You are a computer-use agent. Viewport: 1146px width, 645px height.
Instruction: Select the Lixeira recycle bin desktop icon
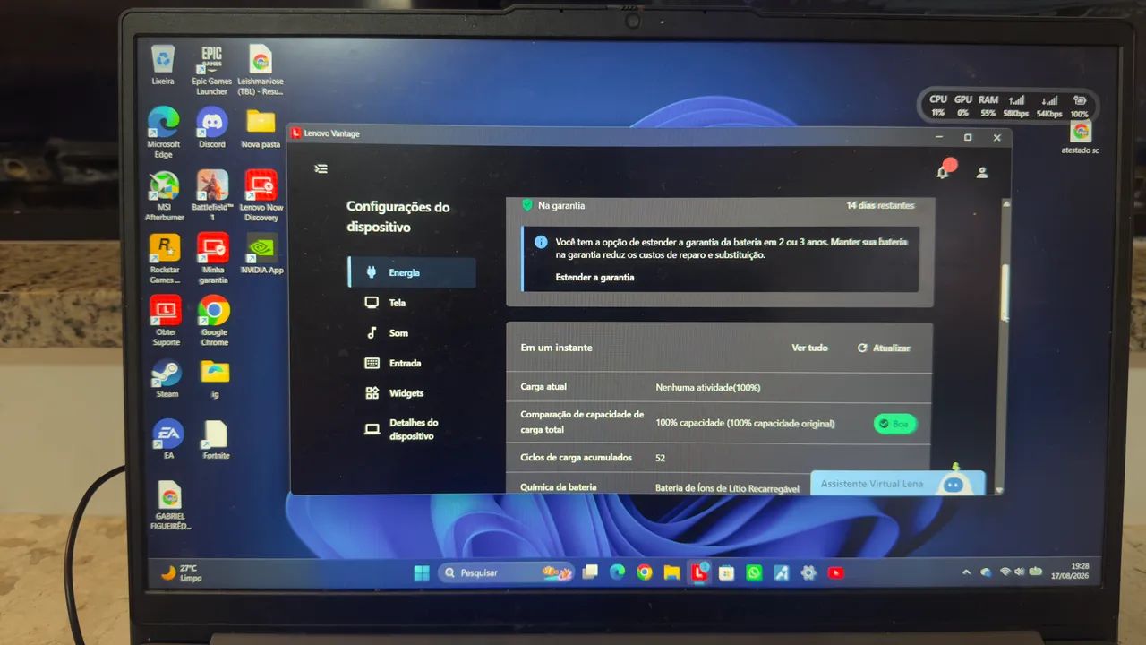click(x=163, y=65)
